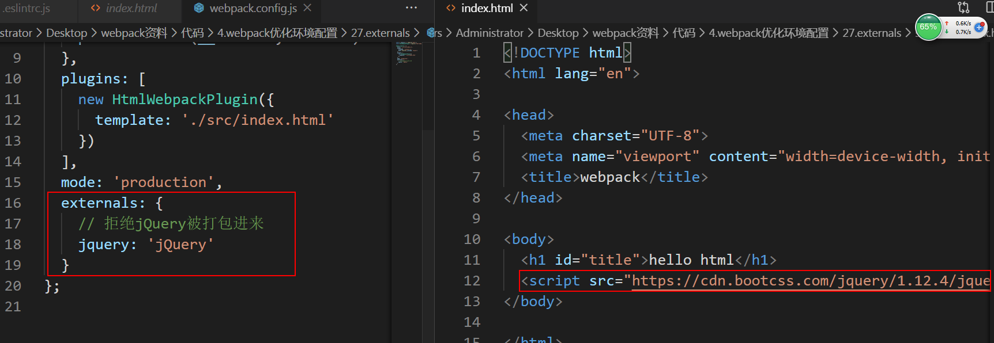Click the webpack.config.js tab file icon

point(199,8)
